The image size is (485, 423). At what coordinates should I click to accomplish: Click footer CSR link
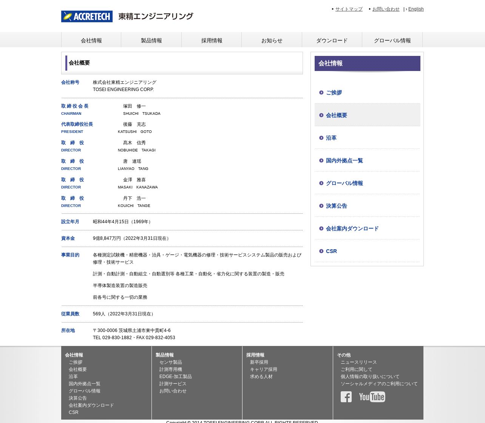pos(74,412)
